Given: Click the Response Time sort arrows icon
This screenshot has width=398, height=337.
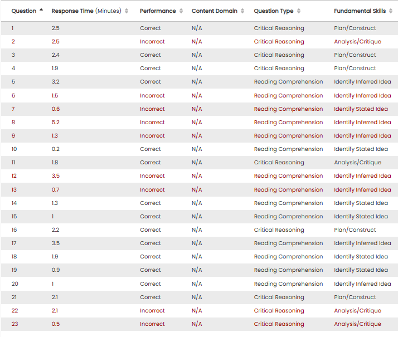Looking at the screenshot, I should [127, 11].
